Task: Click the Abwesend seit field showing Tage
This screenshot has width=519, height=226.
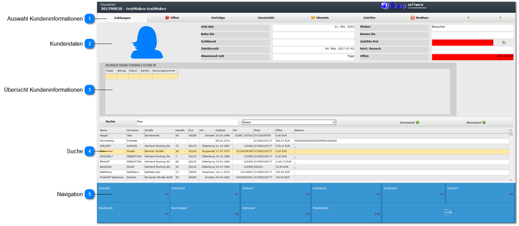Action: coord(313,57)
